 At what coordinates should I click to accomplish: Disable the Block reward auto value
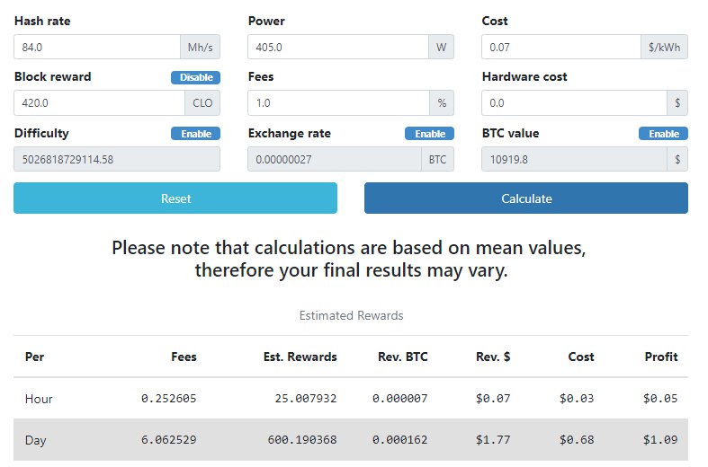[x=195, y=77]
